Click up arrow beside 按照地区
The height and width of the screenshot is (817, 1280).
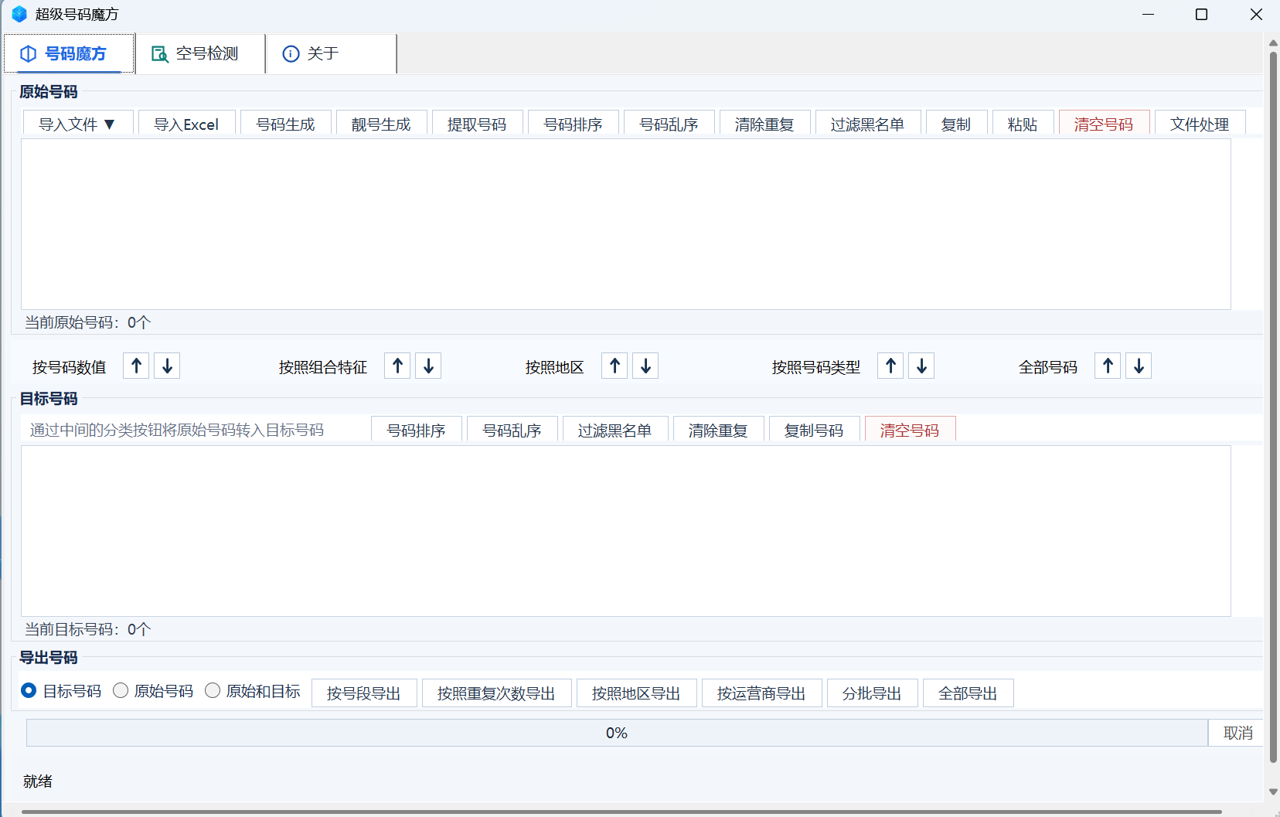click(x=615, y=366)
